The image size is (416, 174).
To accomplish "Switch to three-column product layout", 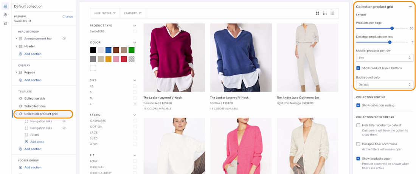I will click(x=325, y=13).
